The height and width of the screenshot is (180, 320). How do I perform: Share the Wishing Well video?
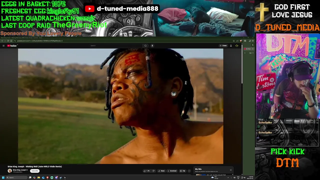(x=161, y=171)
